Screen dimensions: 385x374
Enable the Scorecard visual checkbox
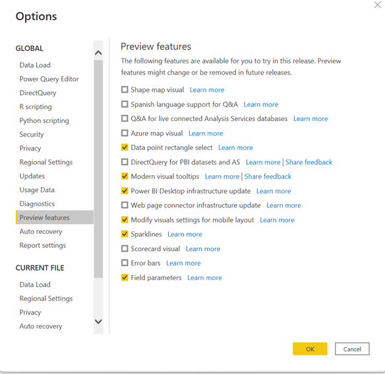tap(125, 248)
